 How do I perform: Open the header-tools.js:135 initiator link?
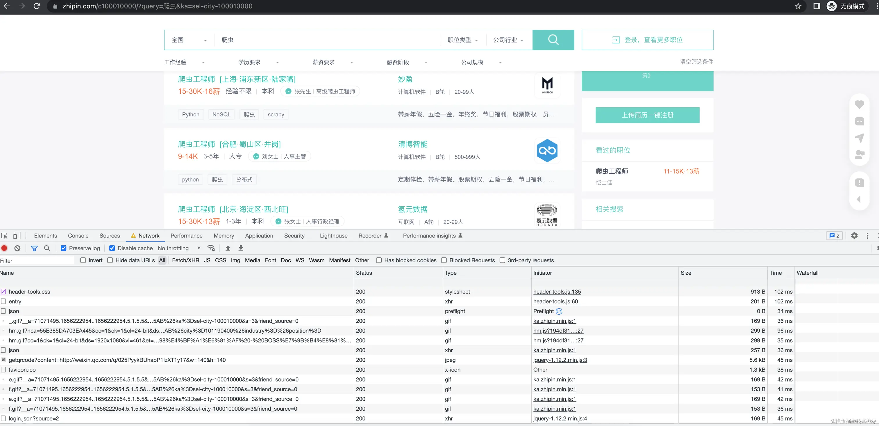click(557, 292)
